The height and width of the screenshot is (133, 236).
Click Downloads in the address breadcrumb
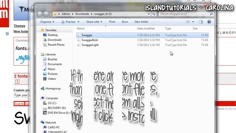click(x=82, y=14)
